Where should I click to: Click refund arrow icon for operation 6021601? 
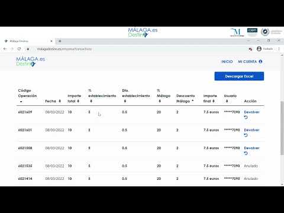(246, 135)
